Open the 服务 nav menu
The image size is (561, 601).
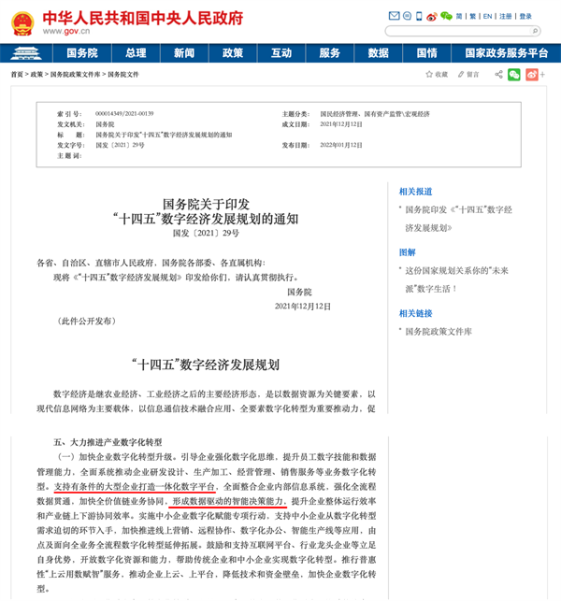tap(330, 53)
